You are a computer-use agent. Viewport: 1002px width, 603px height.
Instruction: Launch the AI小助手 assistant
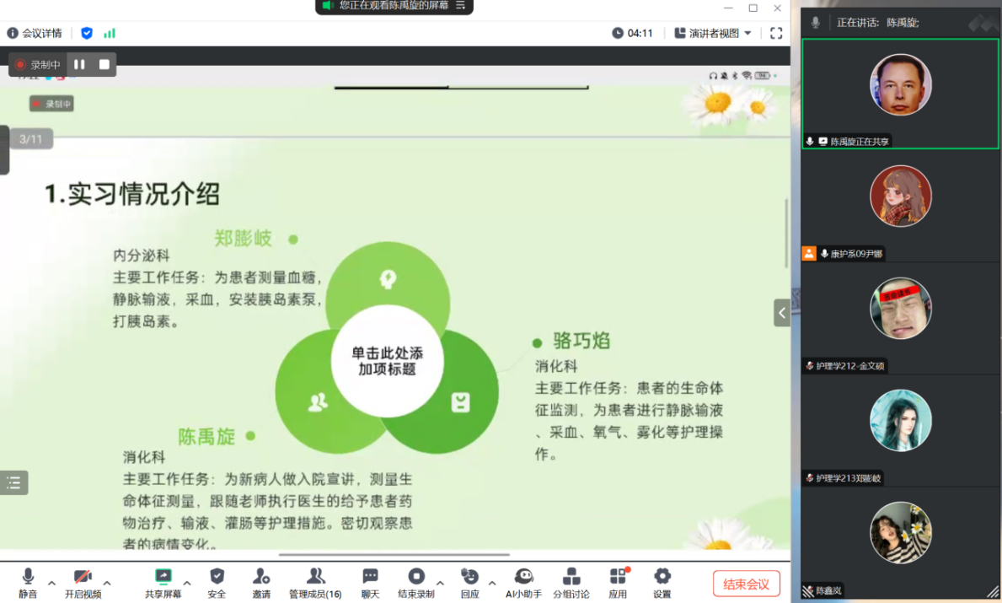[x=523, y=582]
